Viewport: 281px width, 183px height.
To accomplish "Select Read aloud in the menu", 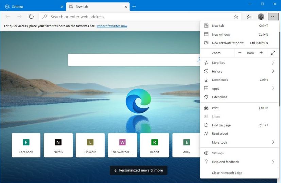I will click(x=240, y=134).
